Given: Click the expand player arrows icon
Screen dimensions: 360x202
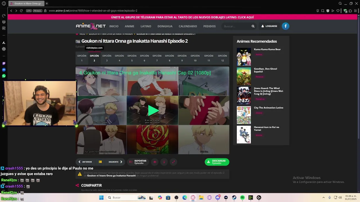Looking at the screenshot, I should 173,162.
